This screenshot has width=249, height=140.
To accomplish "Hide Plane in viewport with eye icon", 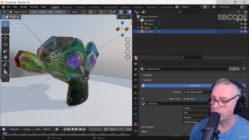I will 241,28.
